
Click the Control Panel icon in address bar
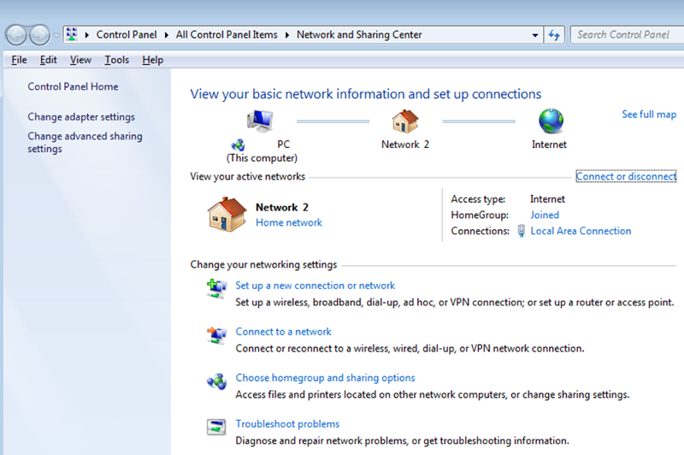coord(72,34)
